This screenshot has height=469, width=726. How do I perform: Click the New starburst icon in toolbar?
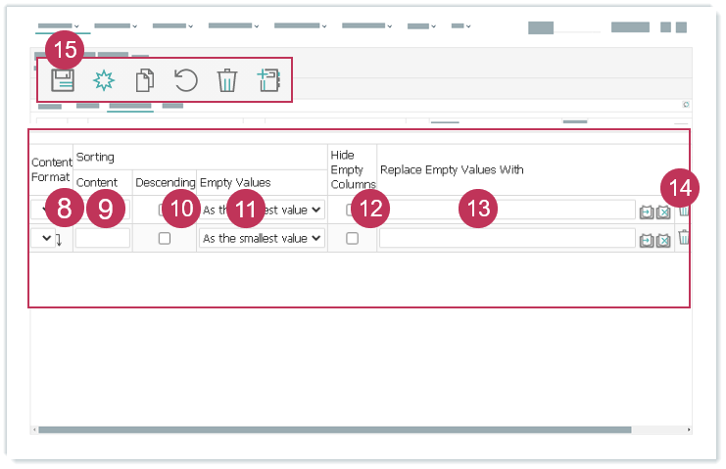tap(103, 80)
